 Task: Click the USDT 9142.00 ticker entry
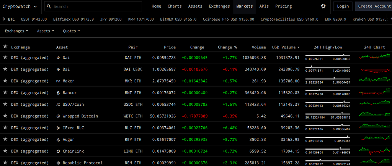point(34,19)
